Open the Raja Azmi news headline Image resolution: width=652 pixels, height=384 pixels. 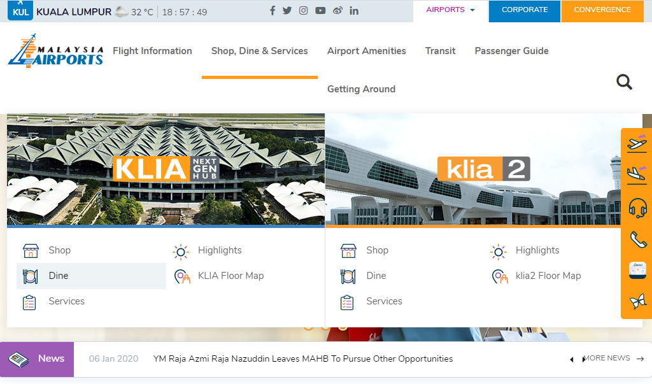click(x=302, y=359)
